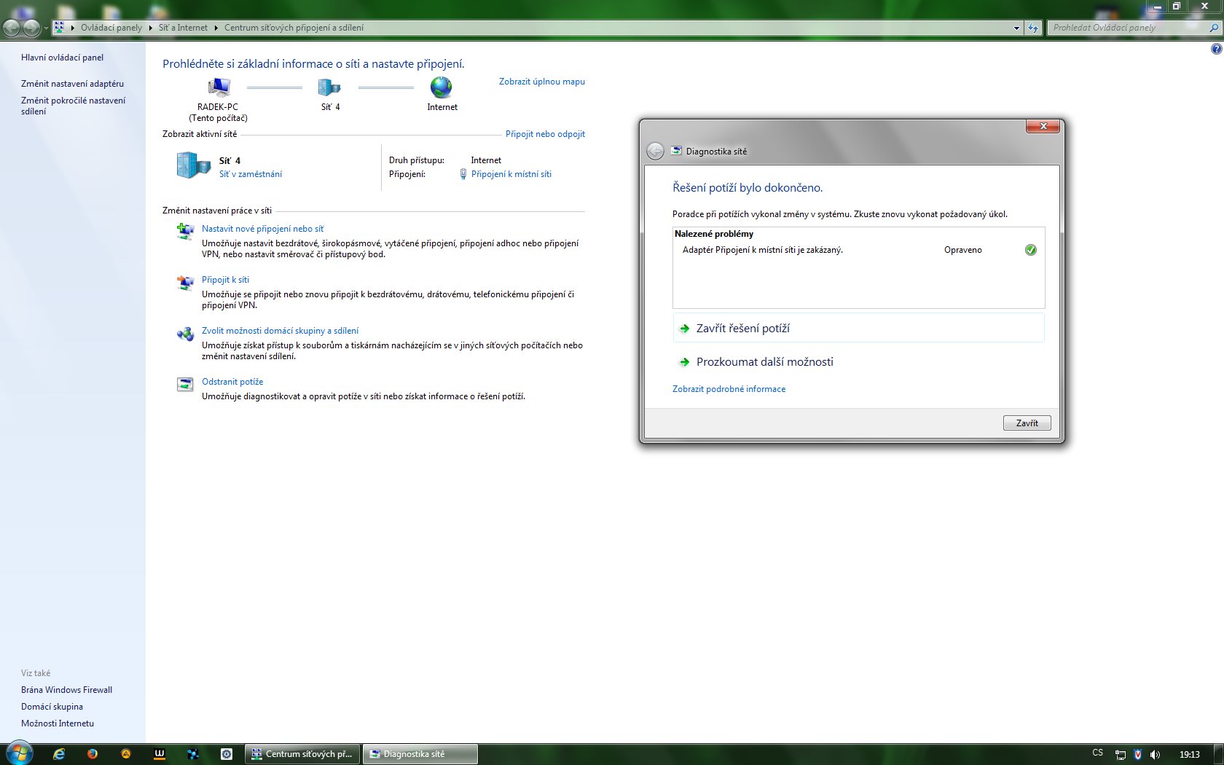Click the homegroup icon beside Zvolit možnosti
Screen dimensions: 1224x765
tap(185, 334)
